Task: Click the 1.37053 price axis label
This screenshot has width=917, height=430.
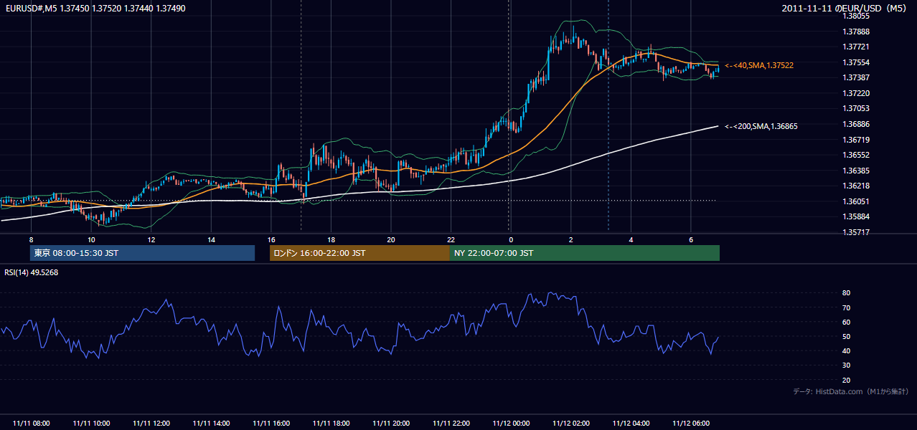Action: pos(856,108)
